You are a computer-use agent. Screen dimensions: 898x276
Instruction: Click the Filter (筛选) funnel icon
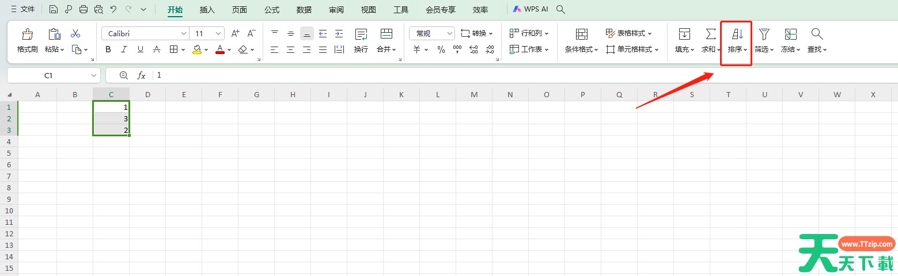(x=764, y=34)
